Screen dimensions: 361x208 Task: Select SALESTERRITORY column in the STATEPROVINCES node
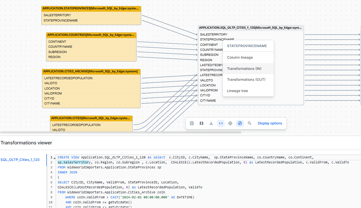pyautogui.click(x=57, y=15)
